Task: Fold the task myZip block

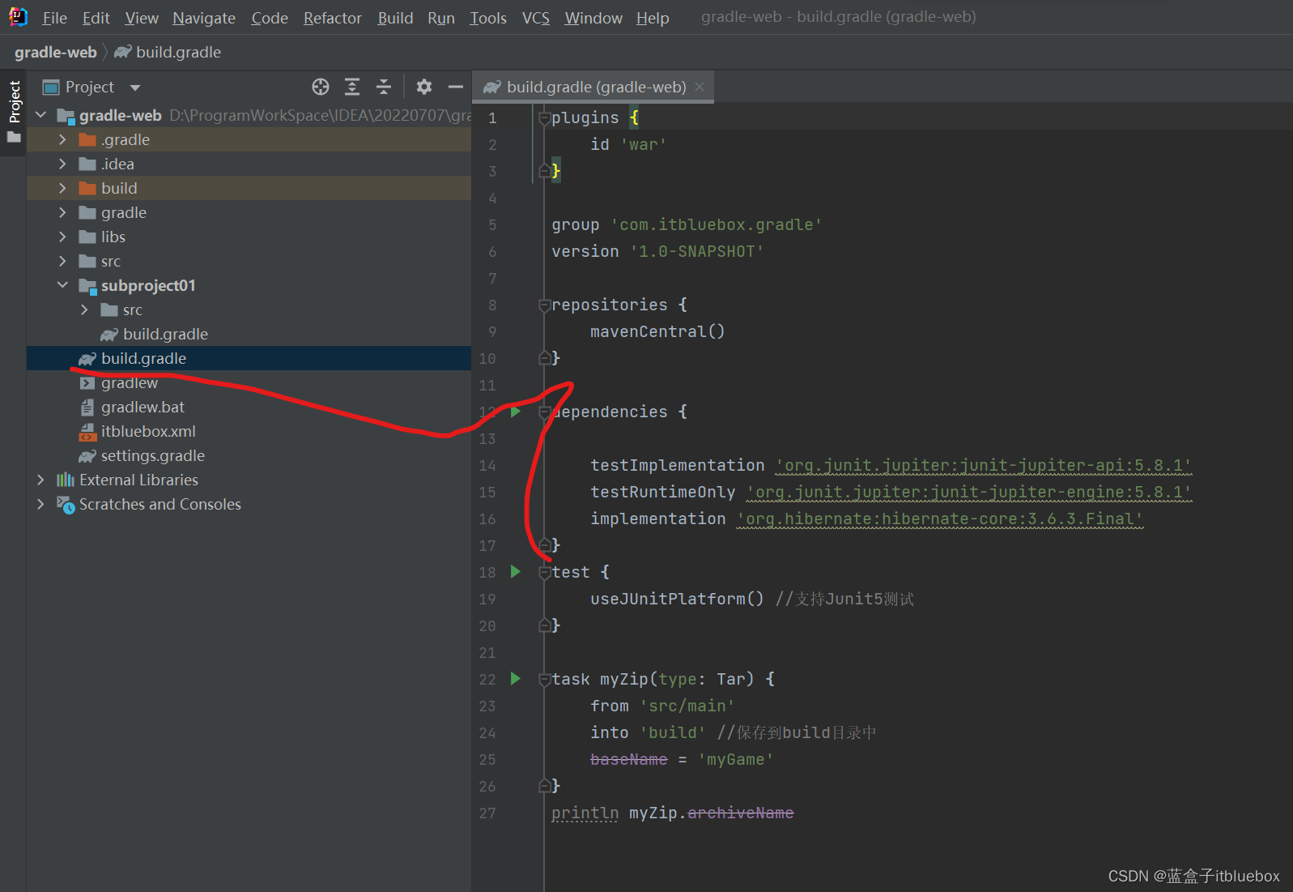Action: [545, 680]
